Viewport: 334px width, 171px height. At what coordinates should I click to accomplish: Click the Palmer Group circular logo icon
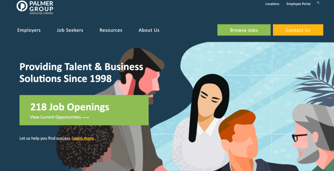click(x=22, y=6)
